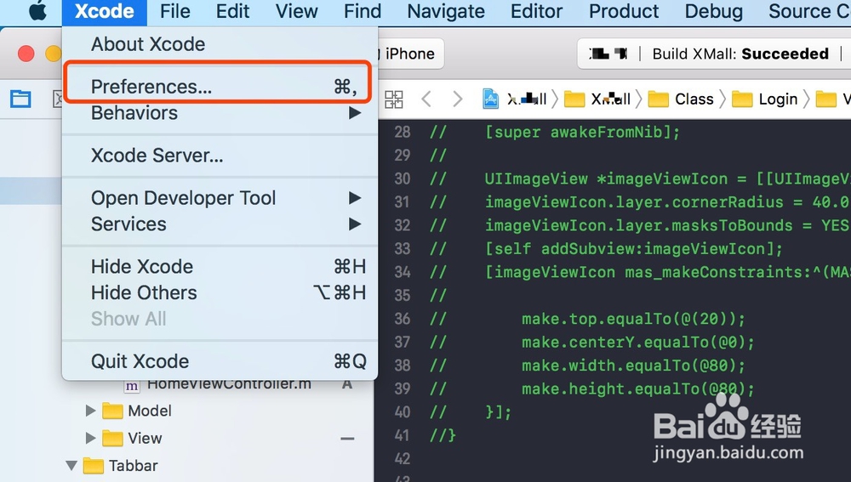851x482 pixels.
Task: Choose Quit Xcode
Action: tap(220, 361)
